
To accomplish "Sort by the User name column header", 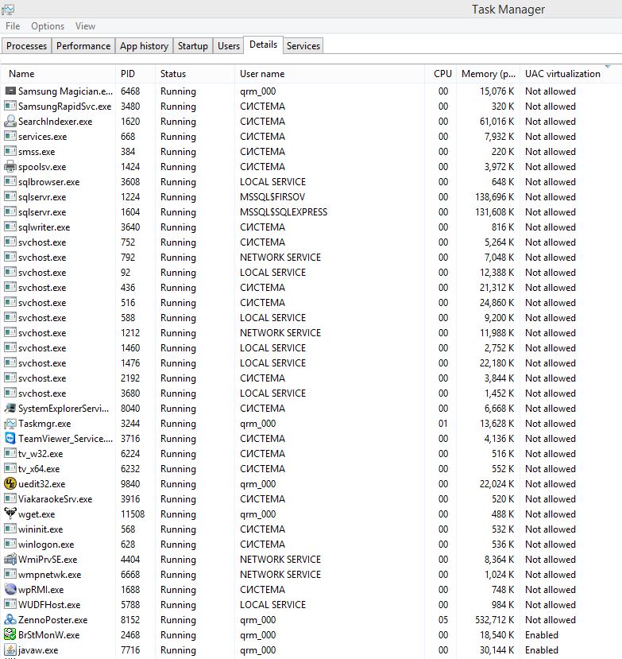I will coord(330,74).
